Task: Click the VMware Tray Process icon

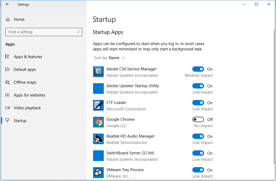Action: [98, 172]
